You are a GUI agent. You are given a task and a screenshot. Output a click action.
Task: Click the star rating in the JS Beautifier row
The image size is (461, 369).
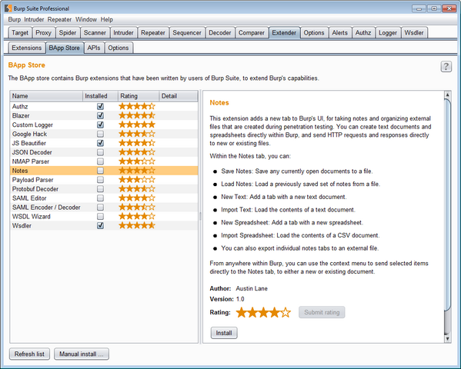pyautogui.click(x=137, y=143)
